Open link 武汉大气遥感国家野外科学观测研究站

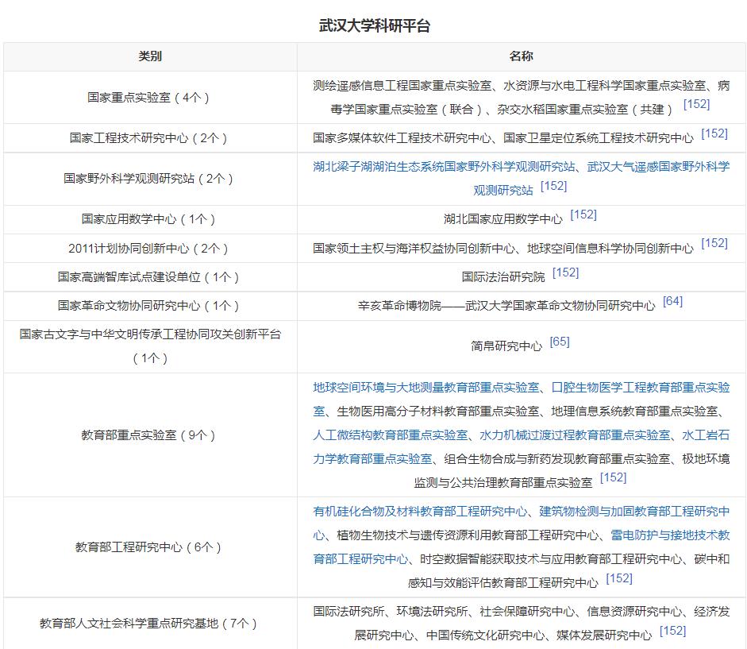pos(658,167)
